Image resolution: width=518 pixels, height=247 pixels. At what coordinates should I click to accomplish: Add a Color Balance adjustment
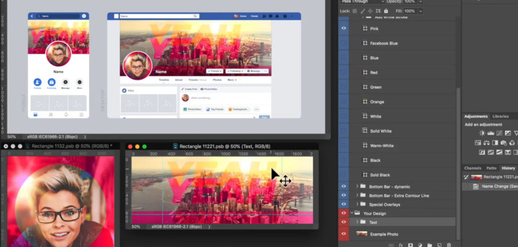click(x=487, y=143)
